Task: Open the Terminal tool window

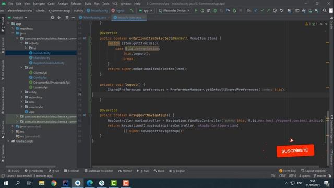Action: [x=71, y=171]
